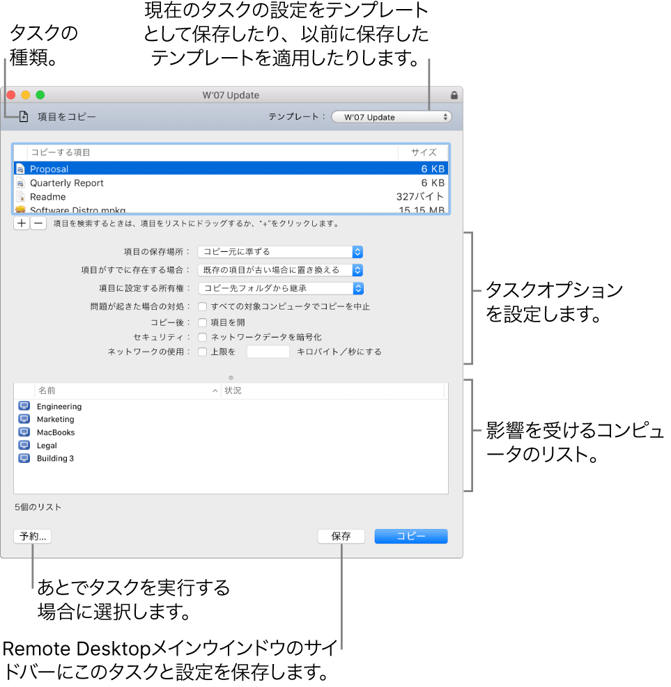Enable すべての対象コンピュータでコピーを中止 checkbox
This screenshot has height=687, width=671.
pos(202,306)
